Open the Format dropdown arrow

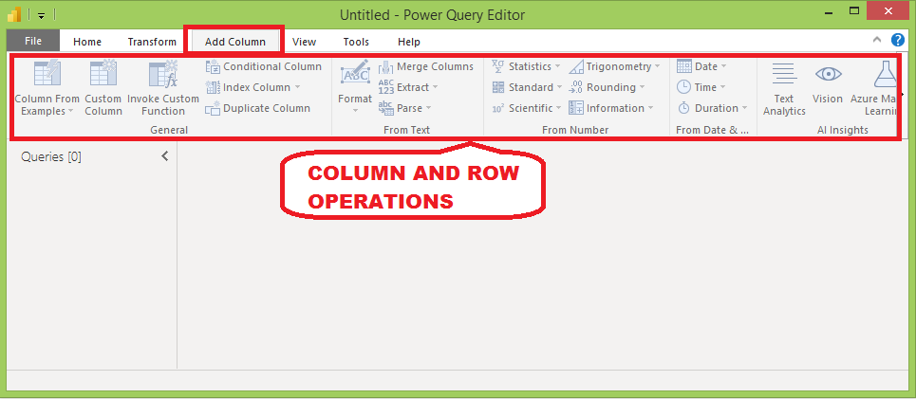355,112
